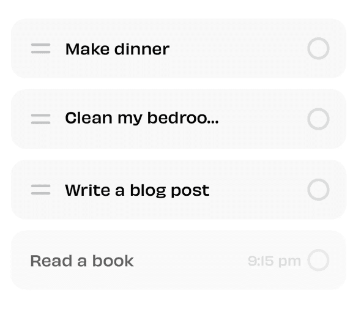The height and width of the screenshot is (312, 361).
Task: Click the two-line icon in the first task
Action: pos(41,48)
